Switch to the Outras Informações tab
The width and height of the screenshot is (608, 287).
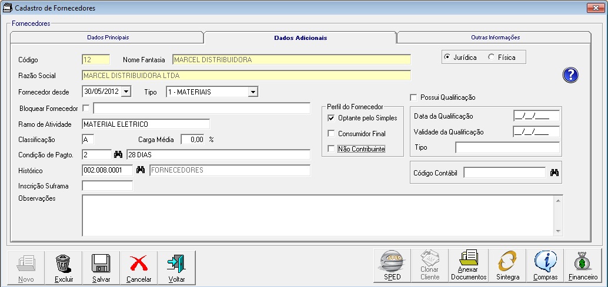(495, 37)
